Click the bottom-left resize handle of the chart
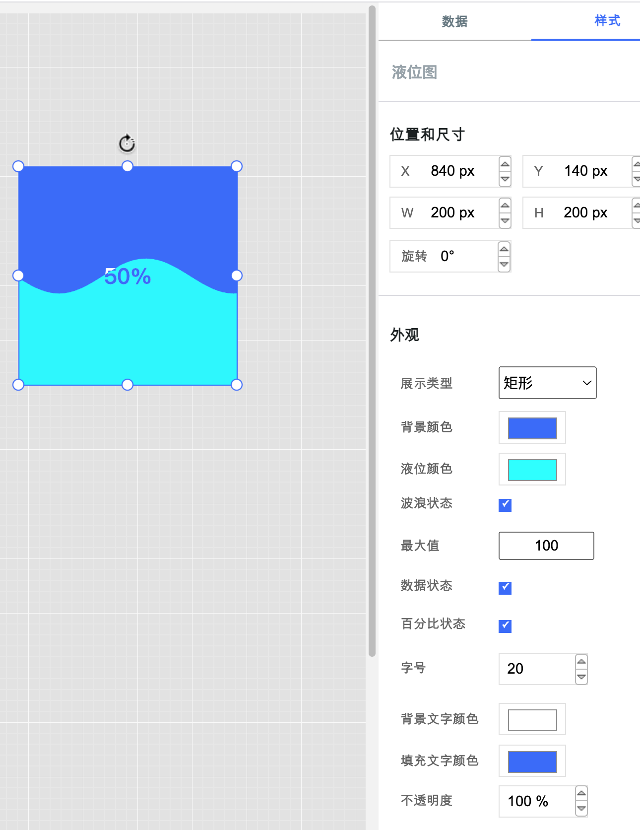 [x=18, y=385]
